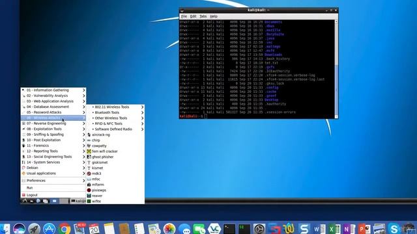This screenshot has height=234, width=417.
Task: Expand Other Wireless Tools submenu
Action: [115, 118]
